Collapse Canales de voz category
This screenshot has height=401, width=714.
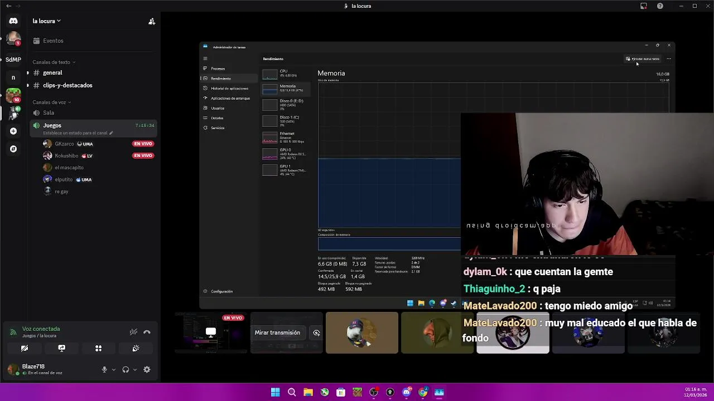tap(51, 102)
